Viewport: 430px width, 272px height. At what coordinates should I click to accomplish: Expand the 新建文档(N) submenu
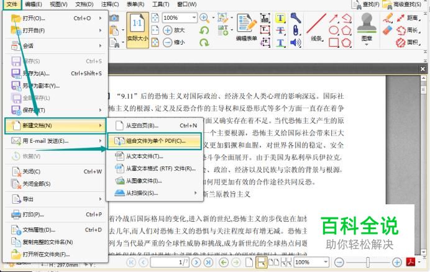55,125
